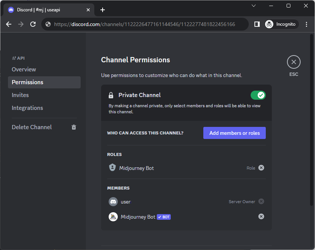
Task: Remove Midjourney Bot member with BOT badge
Action: click(261, 216)
